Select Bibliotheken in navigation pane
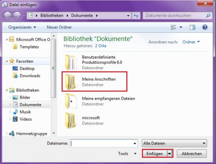Viewport: 216px width, 164px height. [24, 90]
